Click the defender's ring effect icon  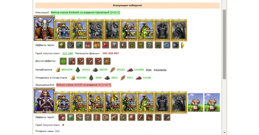pyautogui.click(x=106, y=117)
